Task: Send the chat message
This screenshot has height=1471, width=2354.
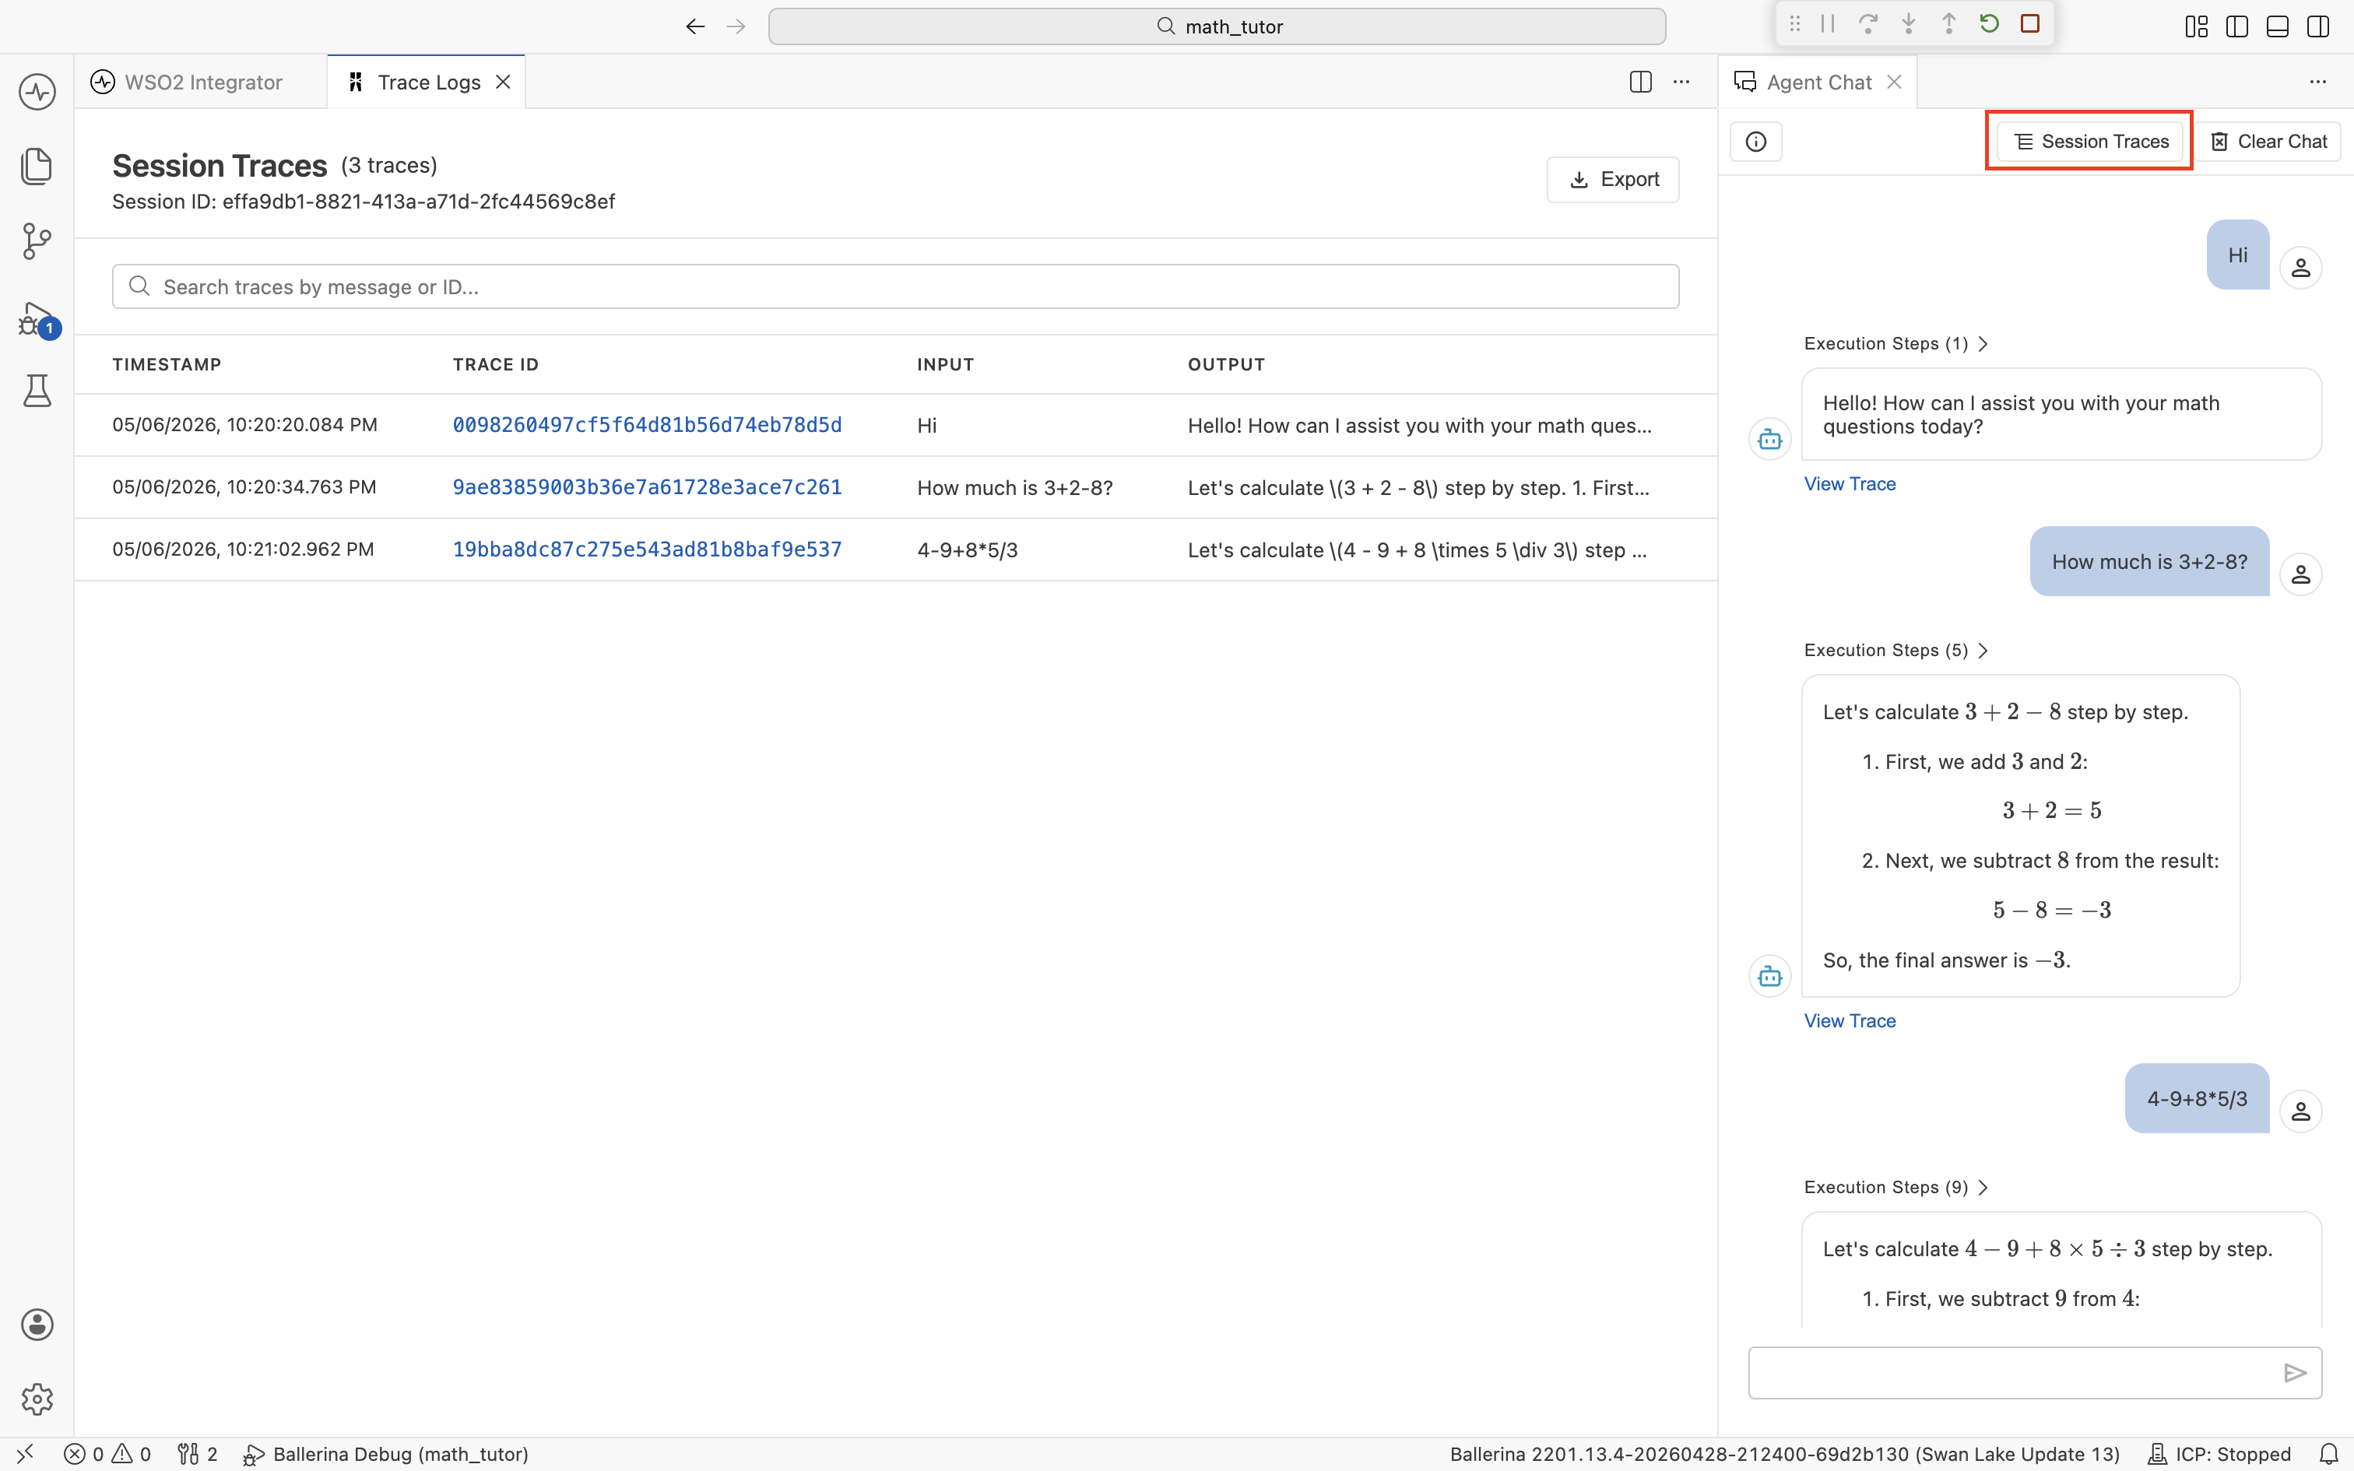Action: (x=2296, y=1373)
